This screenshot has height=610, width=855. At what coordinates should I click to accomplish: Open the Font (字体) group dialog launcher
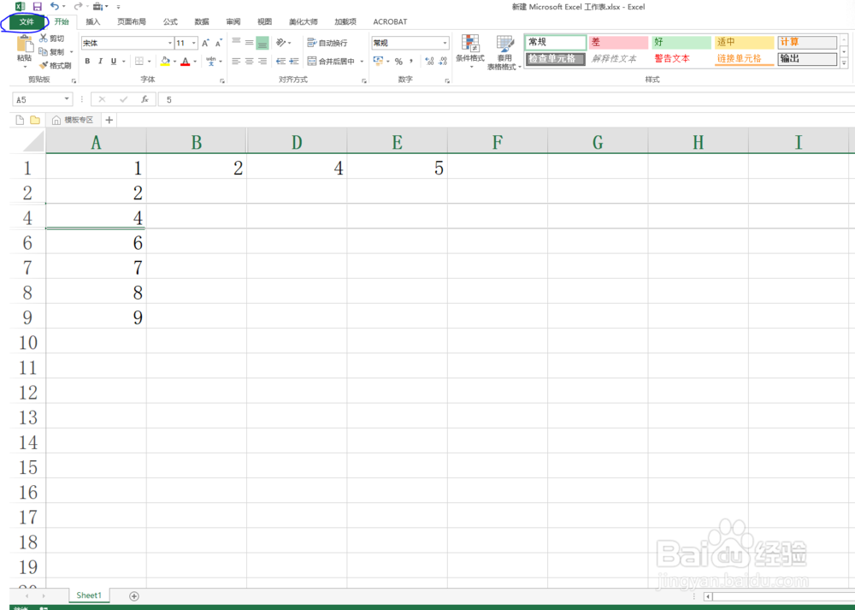pyautogui.click(x=222, y=80)
